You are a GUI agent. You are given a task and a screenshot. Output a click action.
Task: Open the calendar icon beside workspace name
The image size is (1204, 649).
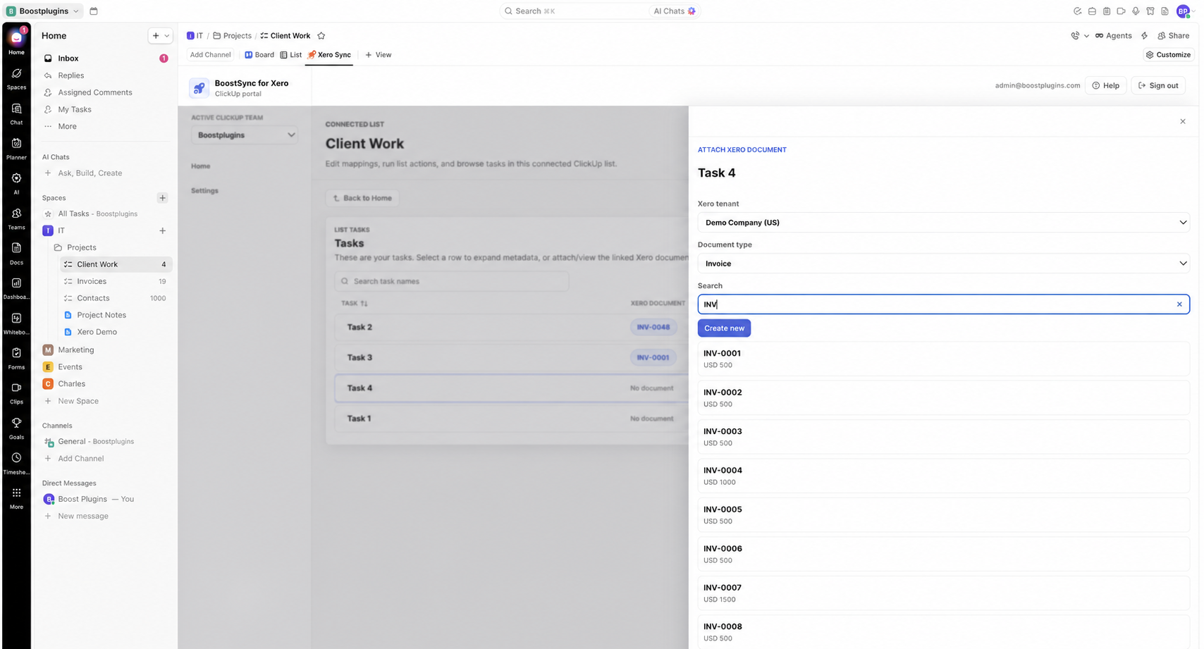[94, 11]
